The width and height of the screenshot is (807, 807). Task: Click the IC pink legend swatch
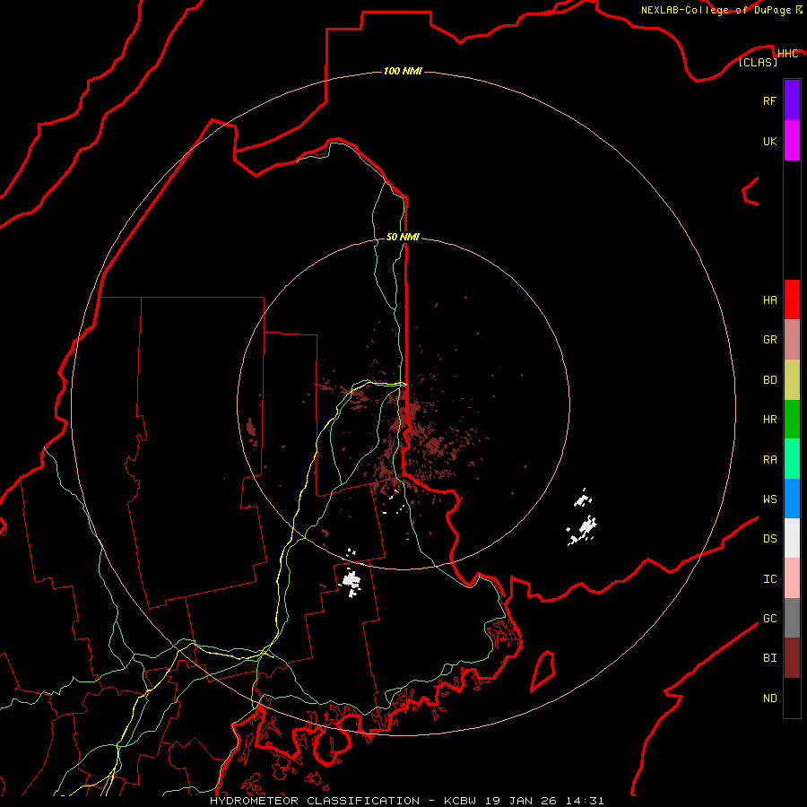(792, 578)
